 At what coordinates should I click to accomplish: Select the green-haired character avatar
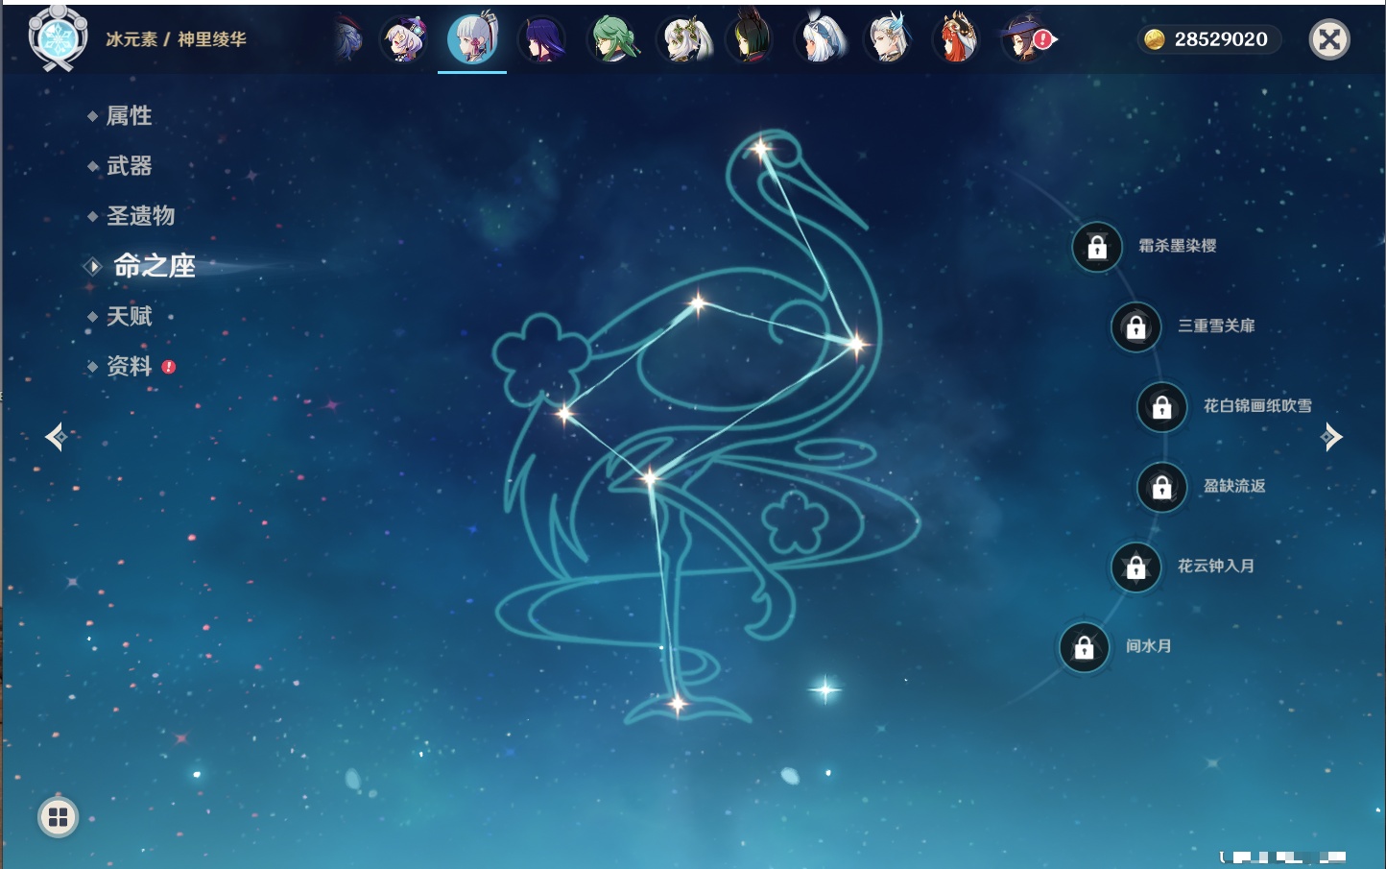point(612,39)
